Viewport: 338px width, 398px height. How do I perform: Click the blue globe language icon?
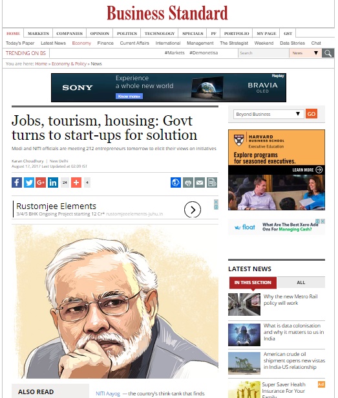pos(176,182)
